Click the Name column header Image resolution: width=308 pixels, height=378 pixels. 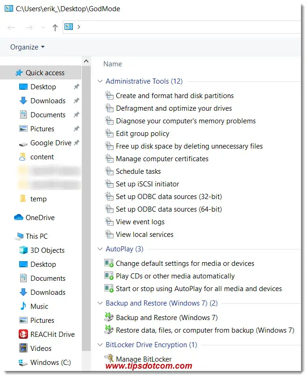point(113,64)
